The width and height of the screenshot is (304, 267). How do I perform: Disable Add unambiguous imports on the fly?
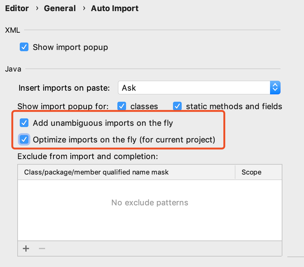(24, 123)
